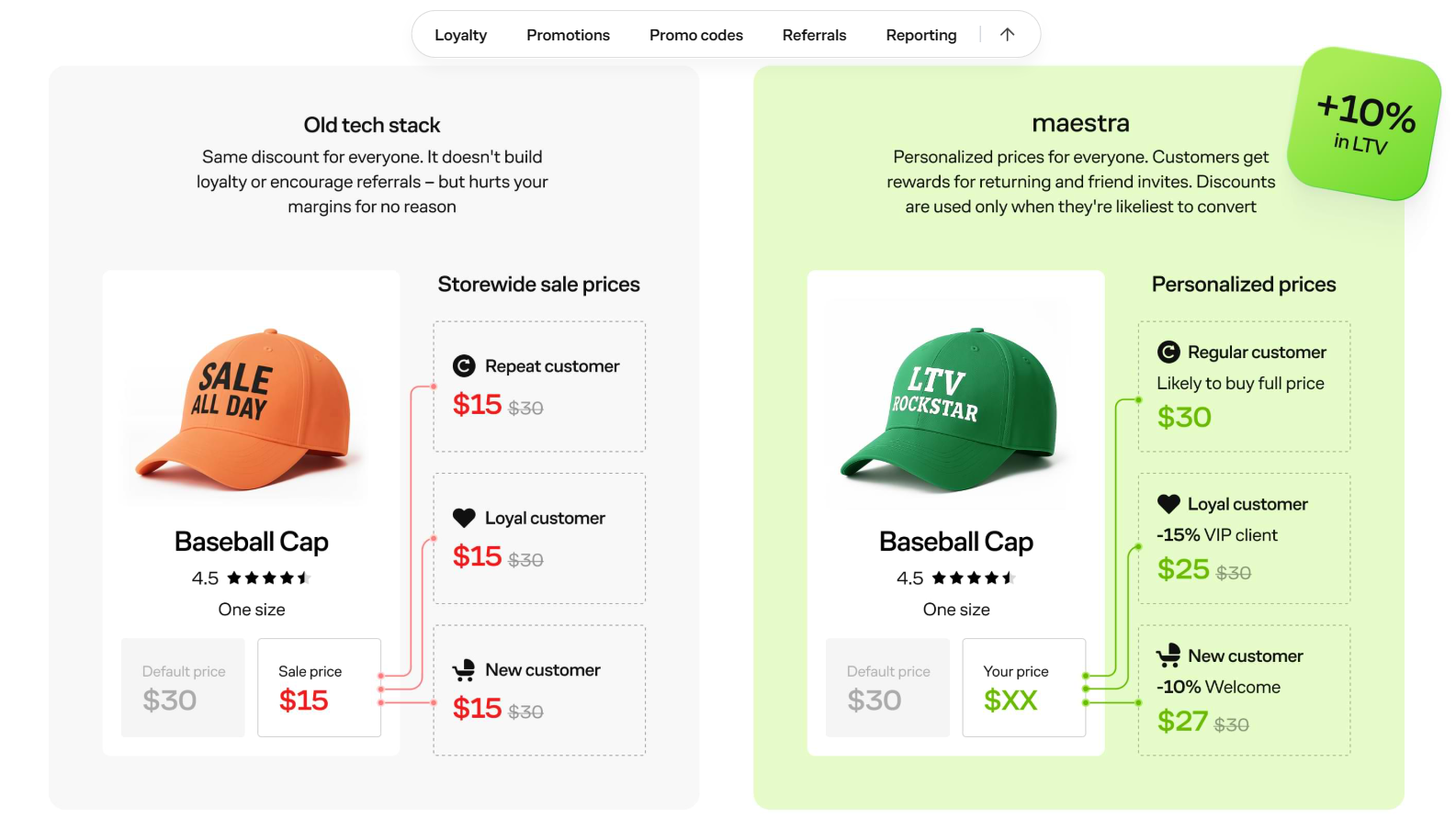This screenshot has height=818, width=1456.
Task: Click the heart icon beside Loyal customer in sale prices
Action: (x=464, y=518)
